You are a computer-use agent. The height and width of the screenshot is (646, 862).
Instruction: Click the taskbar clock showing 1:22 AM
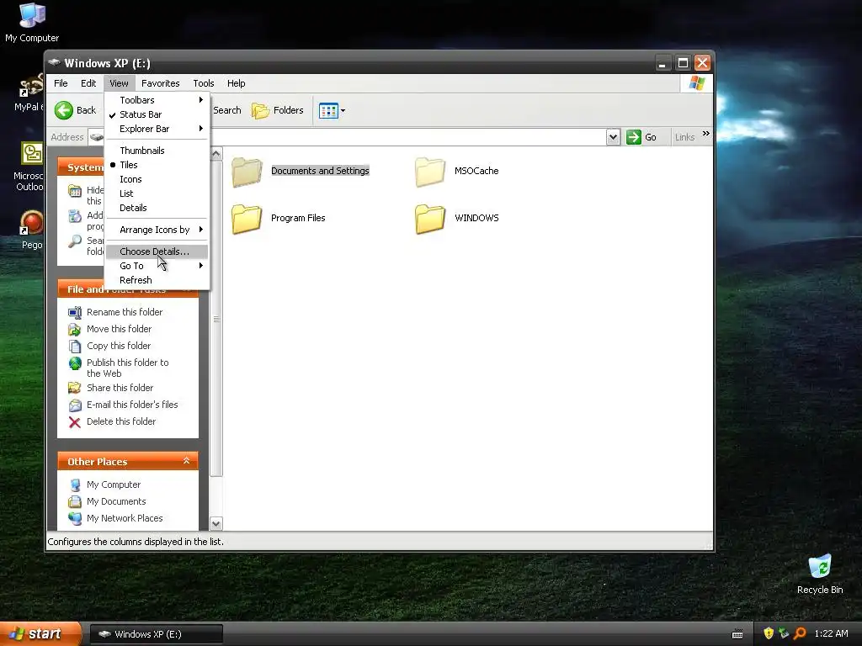[x=831, y=633]
